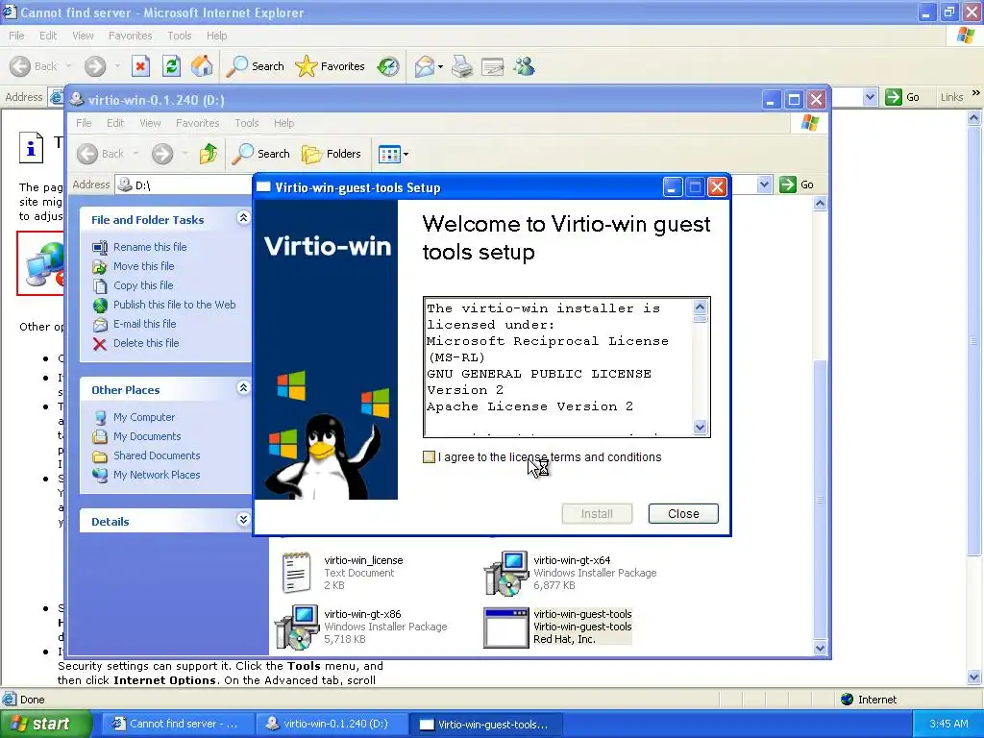The width and height of the screenshot is (984, 738).
Task: Click Search in the D: Explorer toolbar
Action: pyautogui.click(x=261, y=154)
